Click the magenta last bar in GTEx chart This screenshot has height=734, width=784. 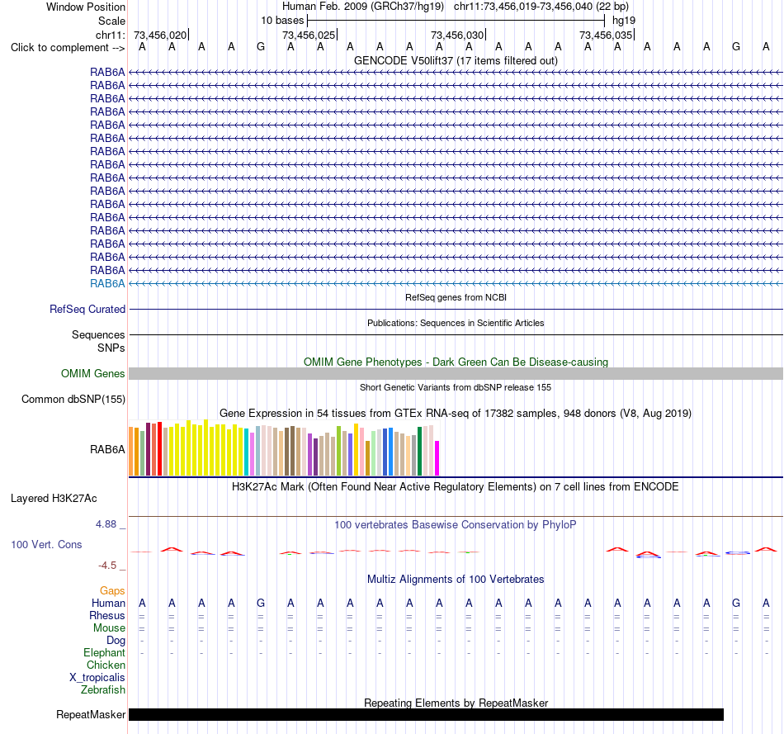coord(437,457)
